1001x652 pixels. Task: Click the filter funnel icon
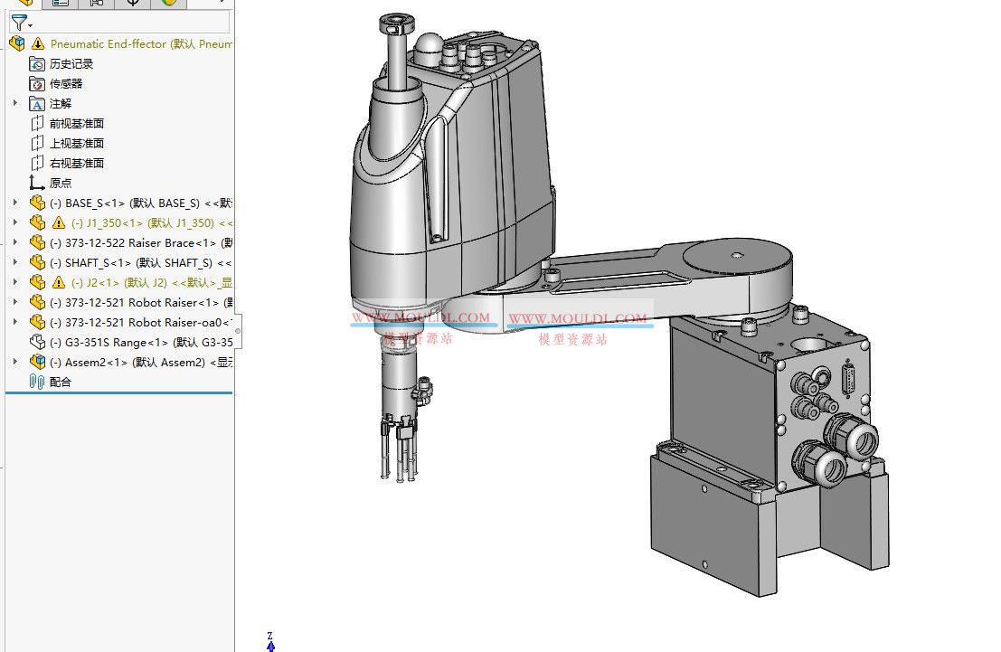tap(19, 23)
